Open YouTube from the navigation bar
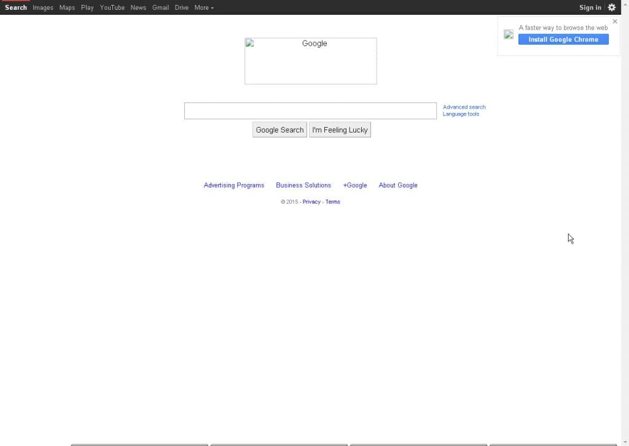Image resolution: width=629 pixels, height=446 pixels. 112,7
